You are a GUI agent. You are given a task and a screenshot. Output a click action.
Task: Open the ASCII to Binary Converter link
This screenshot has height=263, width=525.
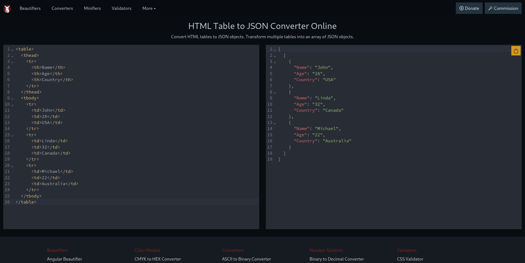pyautogui.click(x=246, y=259)
